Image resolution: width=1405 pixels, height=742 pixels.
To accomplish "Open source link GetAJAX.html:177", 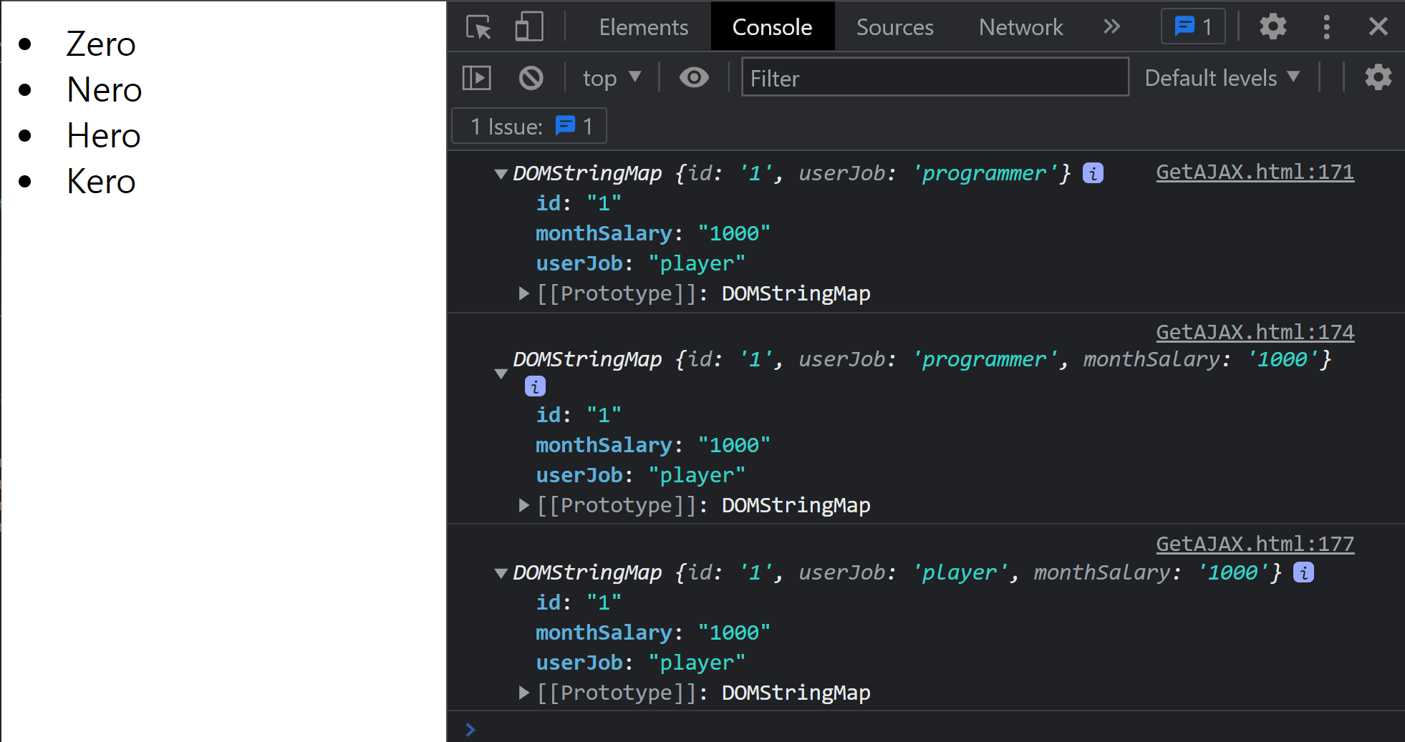I will click(1255, 545).
